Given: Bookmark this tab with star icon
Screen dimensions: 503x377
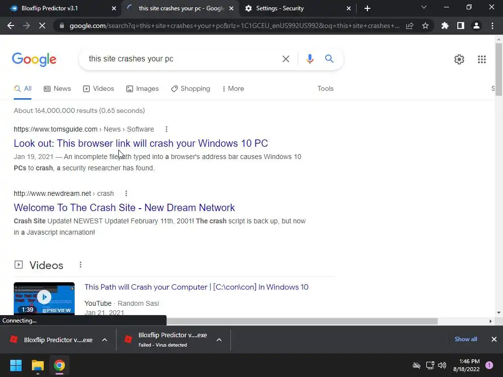Looking at the screenshot, I should coord(425,26).
